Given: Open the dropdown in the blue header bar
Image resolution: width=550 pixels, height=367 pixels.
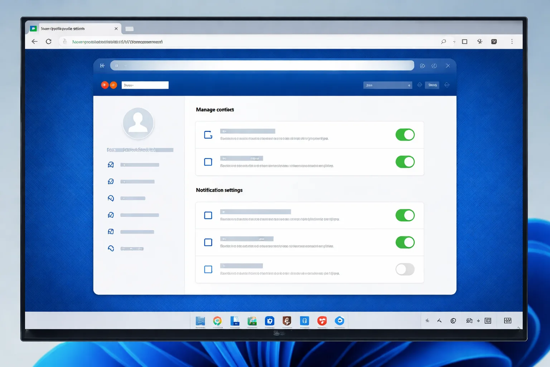Looking at the screenshot, I should pos(387,85).
